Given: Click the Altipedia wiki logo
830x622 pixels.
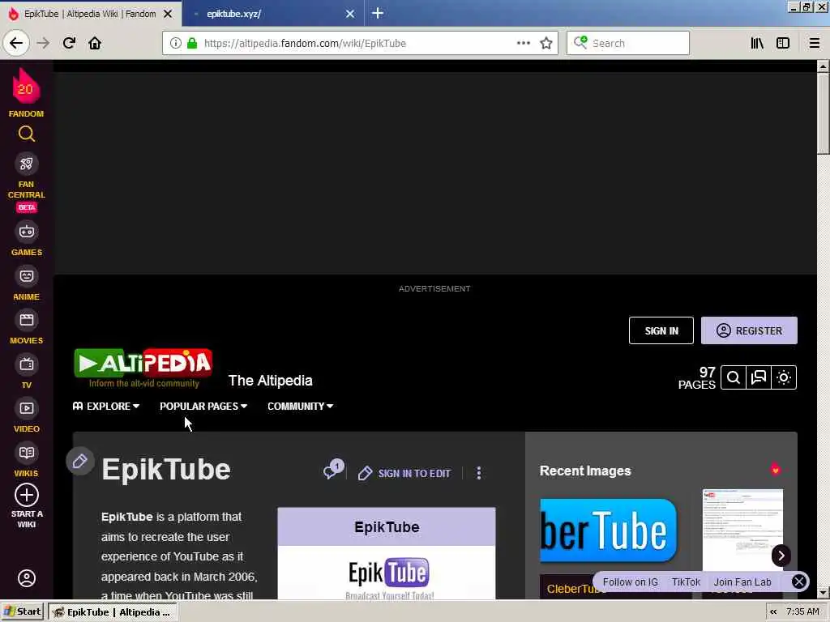Looking at the screenshot, I should (x=143, y=369).
